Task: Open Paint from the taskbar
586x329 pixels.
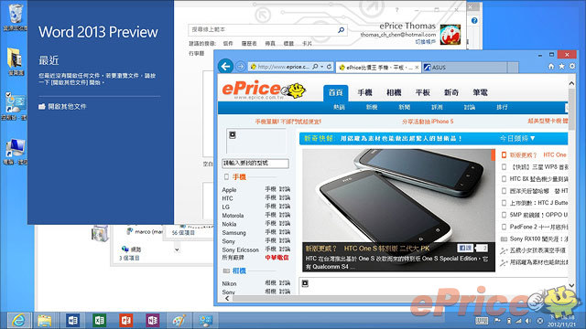Action: pyautogui.click(x=179, y=321)
